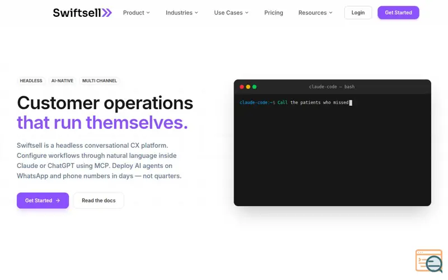This screenshot has width=448, height=280.
Task: Expand the Industries menu
Action: (x=181, y=12)
